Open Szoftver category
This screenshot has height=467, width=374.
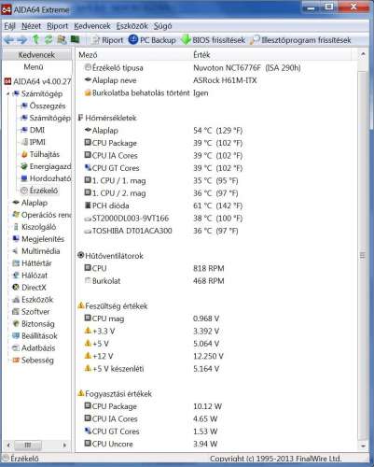31,312
